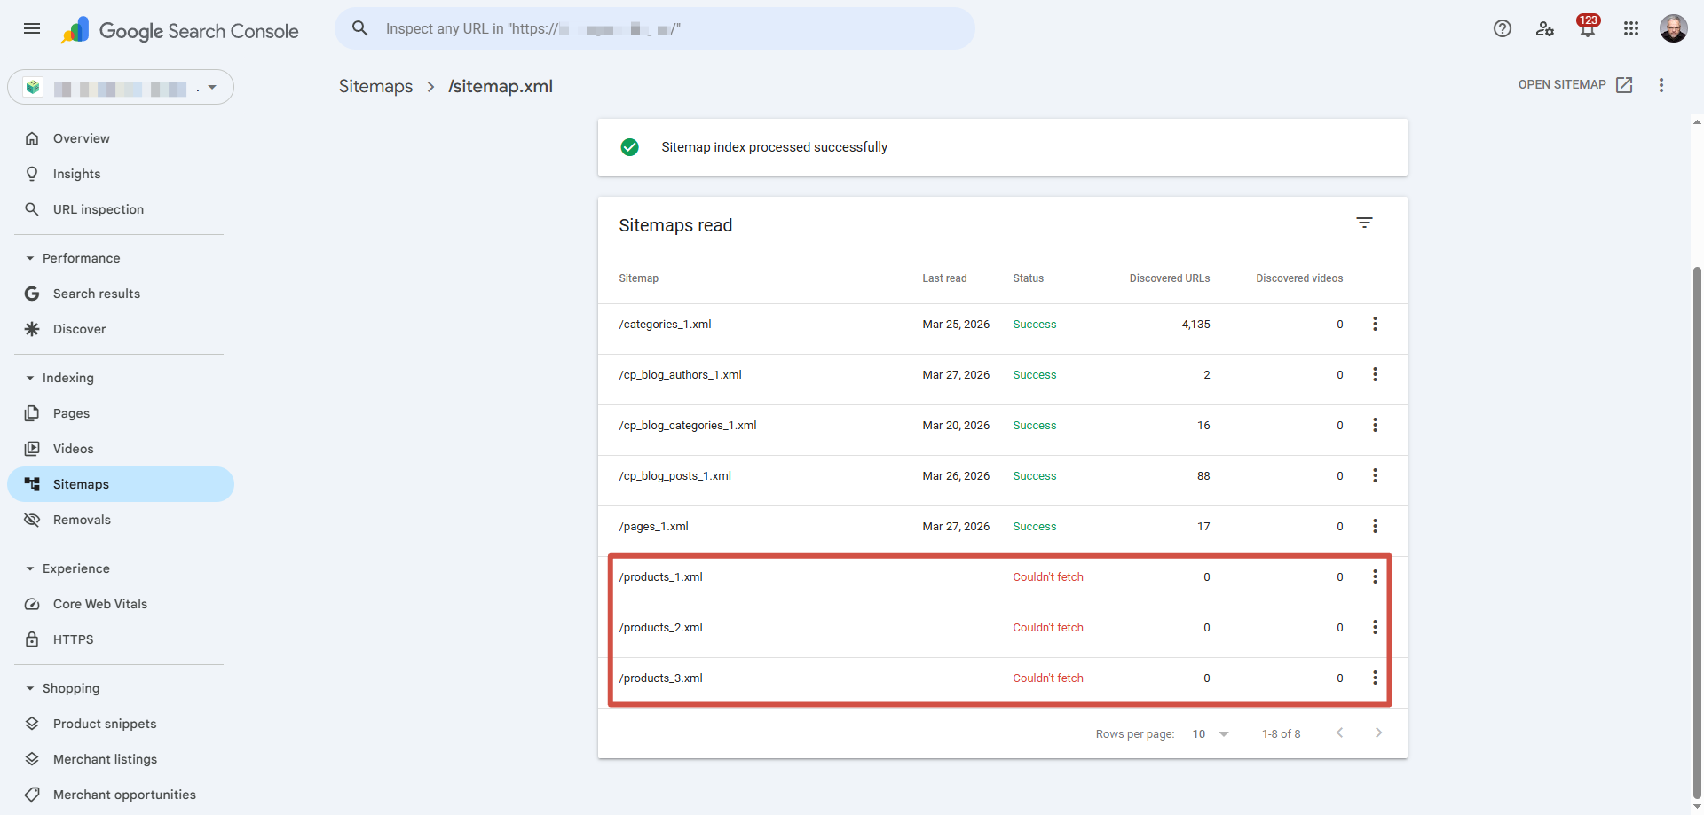Open more options for /products_1.xml row
1704x815 pixels.
click(x=1375, y=577)
